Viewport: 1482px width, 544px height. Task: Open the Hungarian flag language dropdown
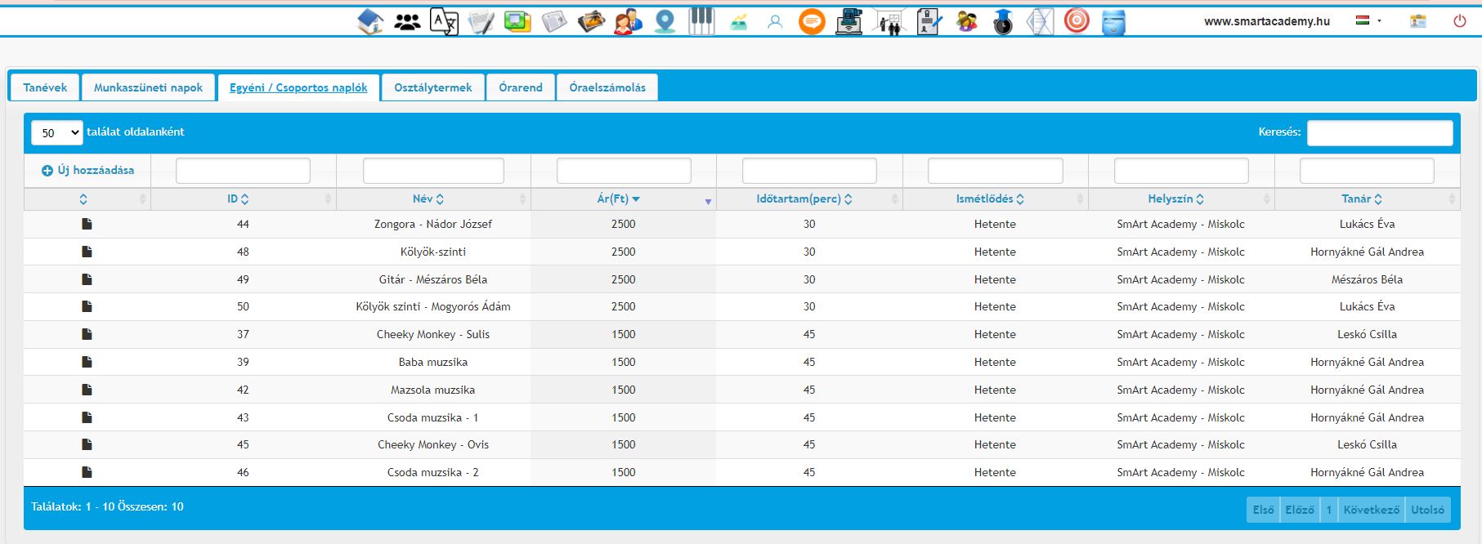pyautogui.click(x=1368, y=21)
